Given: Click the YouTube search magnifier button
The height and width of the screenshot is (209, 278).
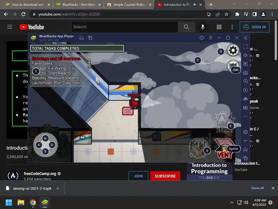Looking at the screenshot, I should [186, 27].
